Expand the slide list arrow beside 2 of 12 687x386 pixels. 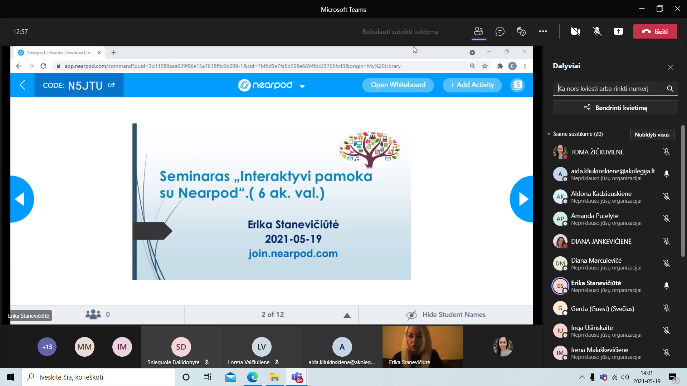(347, 315)
